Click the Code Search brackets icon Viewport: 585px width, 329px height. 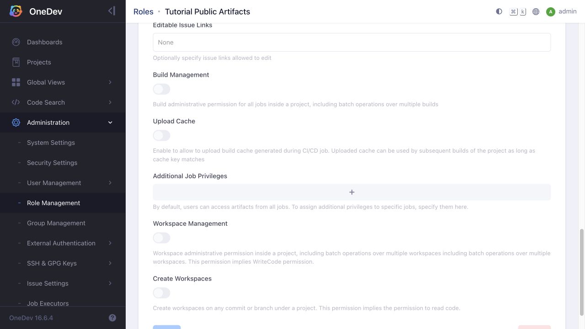(x=16, y=102)
